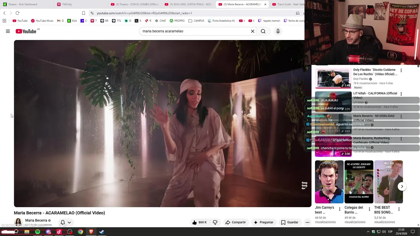Open Maria Becerra channel avatar
The height and width of the screenshot is (236, 420).
pyautogui.click(x=18, y=222)
